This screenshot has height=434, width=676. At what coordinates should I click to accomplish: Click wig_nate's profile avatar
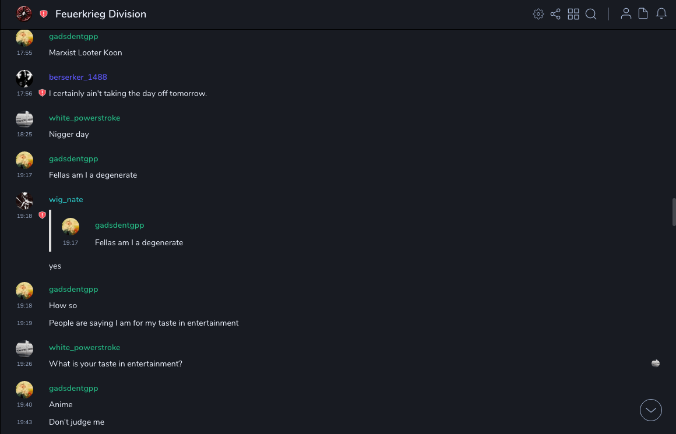24,200
